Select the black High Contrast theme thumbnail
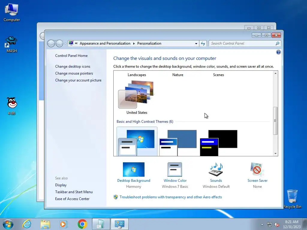The image size is (307, 230). (219, 143)
